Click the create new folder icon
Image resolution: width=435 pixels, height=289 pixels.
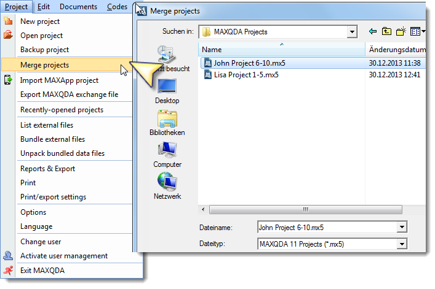(401, 31)
